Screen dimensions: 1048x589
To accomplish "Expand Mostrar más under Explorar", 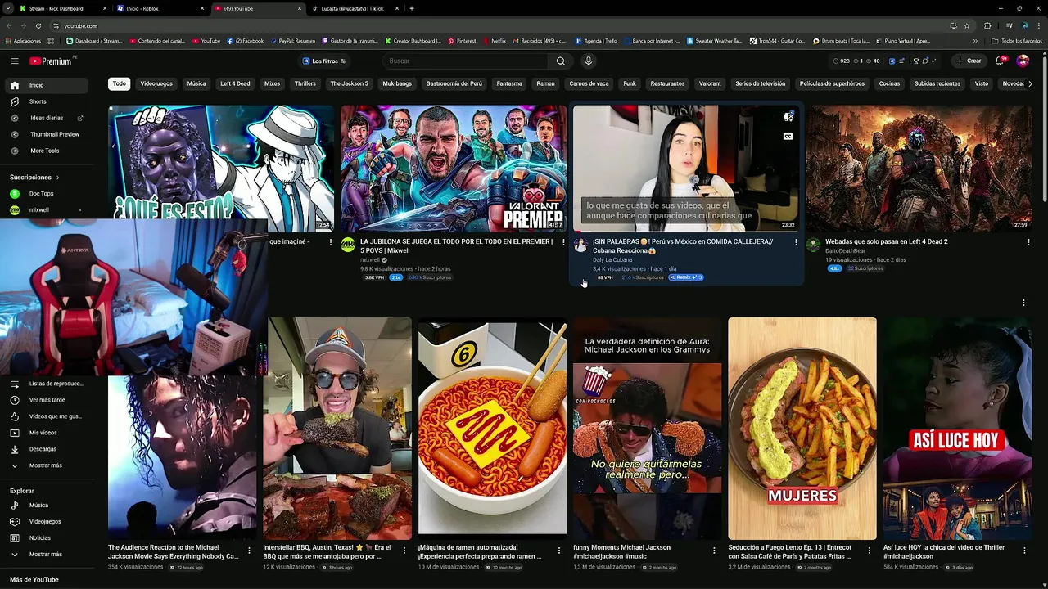I will [46, 555].
